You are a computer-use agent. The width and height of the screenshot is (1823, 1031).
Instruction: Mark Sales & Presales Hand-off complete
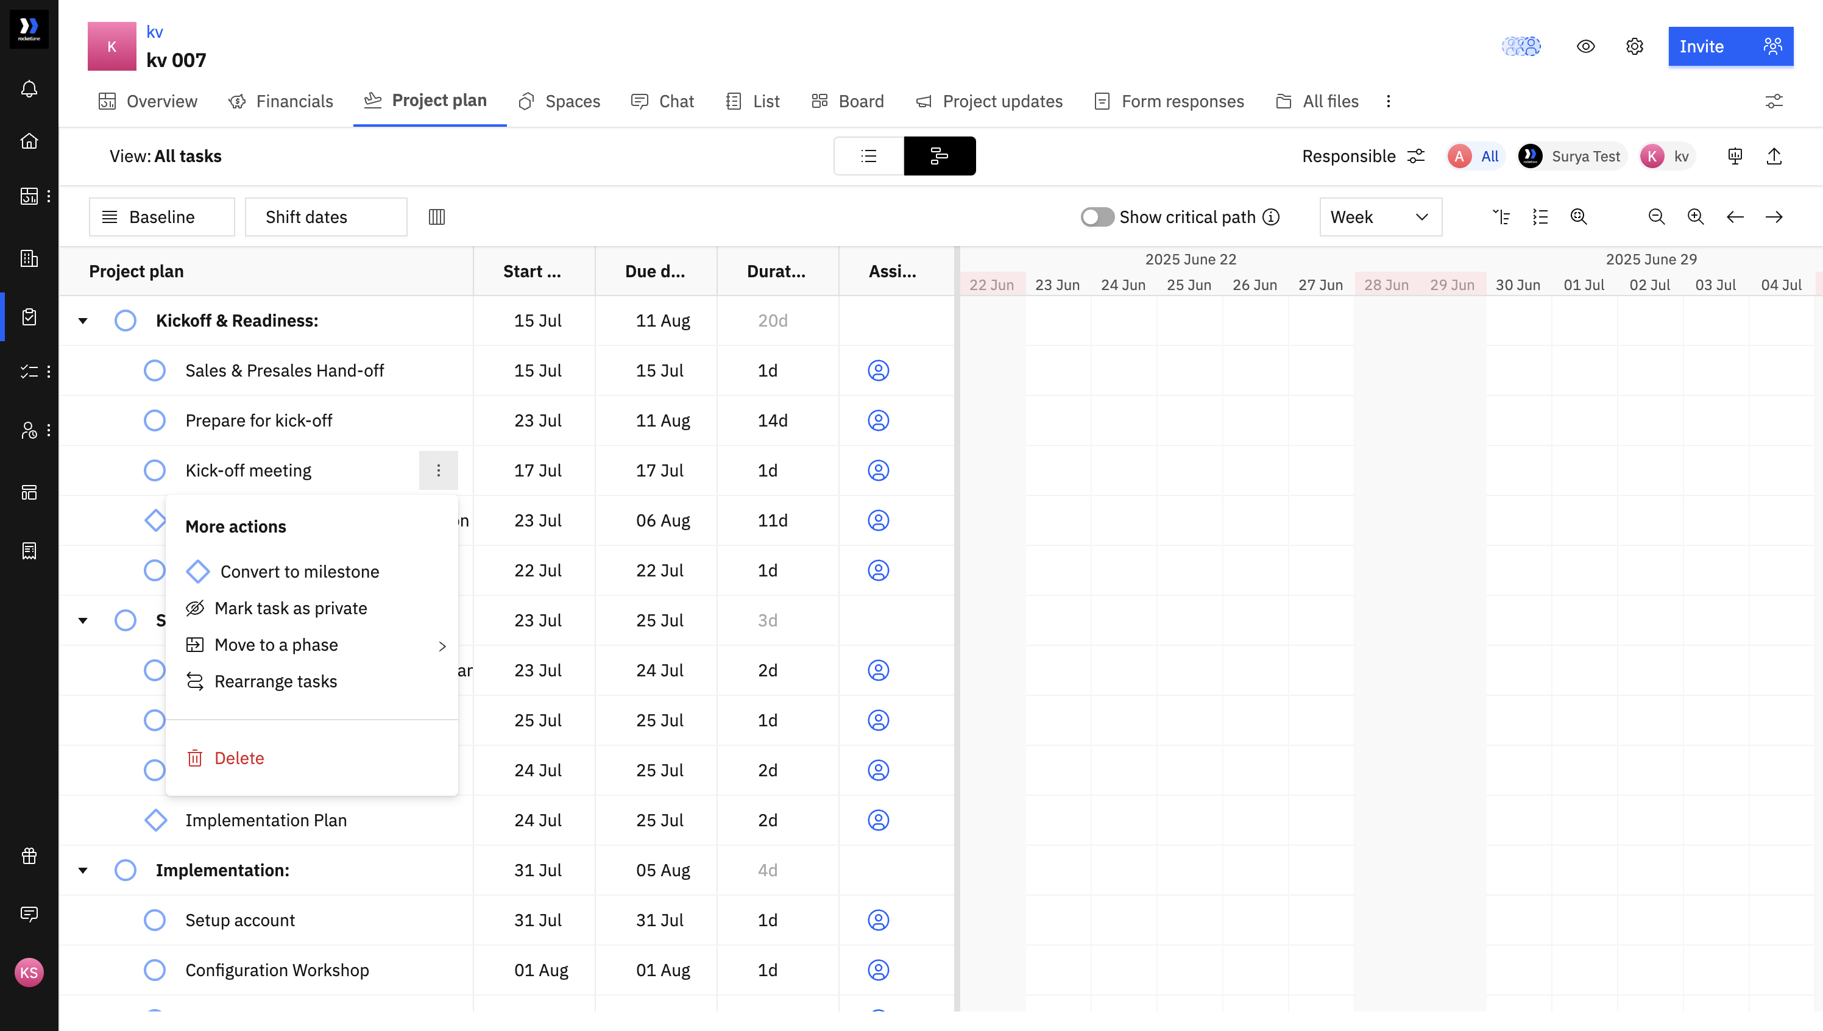[x=154, y=370]
